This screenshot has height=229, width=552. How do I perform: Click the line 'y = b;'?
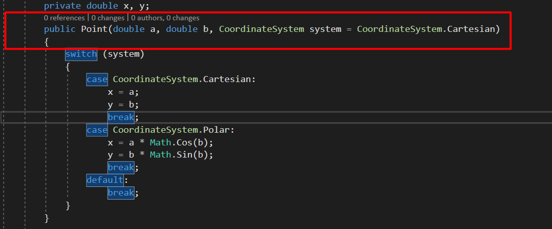click(x=123, y=105)
